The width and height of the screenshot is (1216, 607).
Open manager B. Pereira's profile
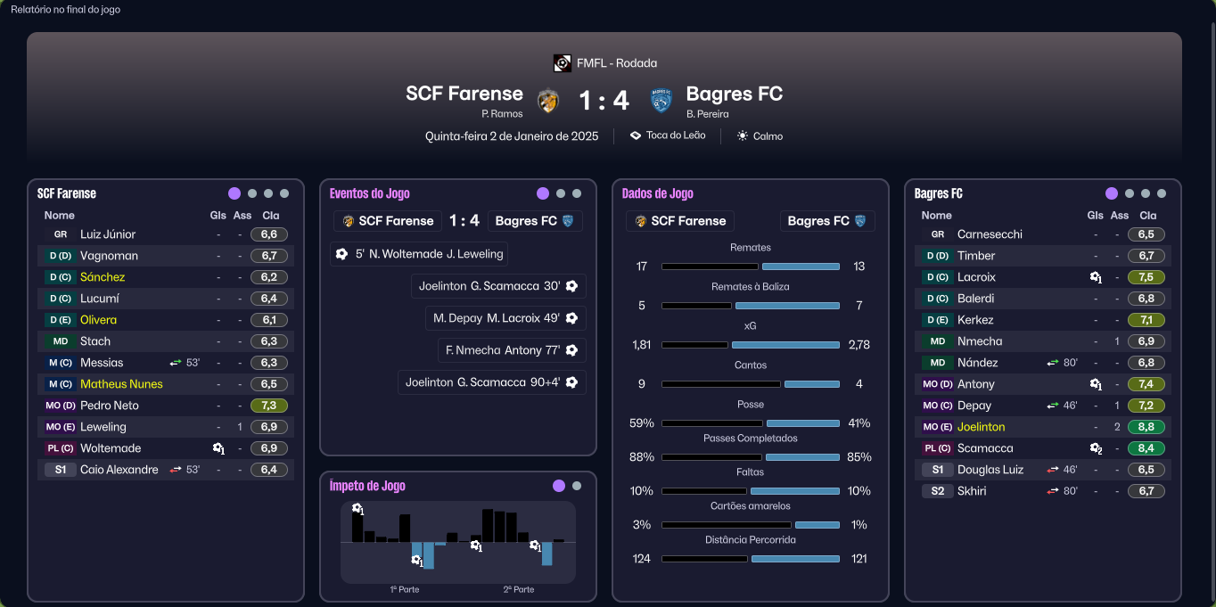(708, 114)
